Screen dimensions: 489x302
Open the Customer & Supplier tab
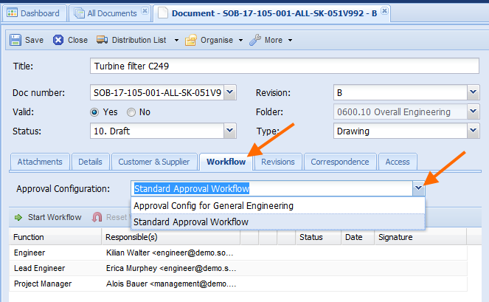pos(154,162)
